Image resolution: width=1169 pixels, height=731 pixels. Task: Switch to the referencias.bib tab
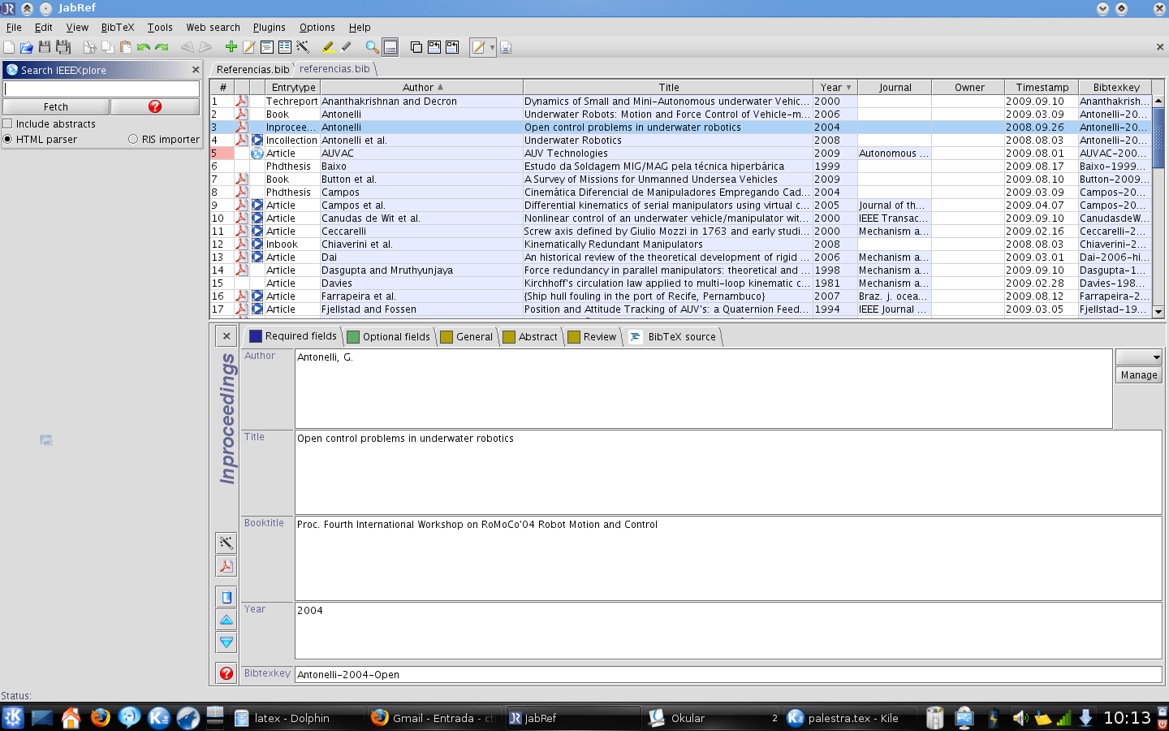point(334,69)
